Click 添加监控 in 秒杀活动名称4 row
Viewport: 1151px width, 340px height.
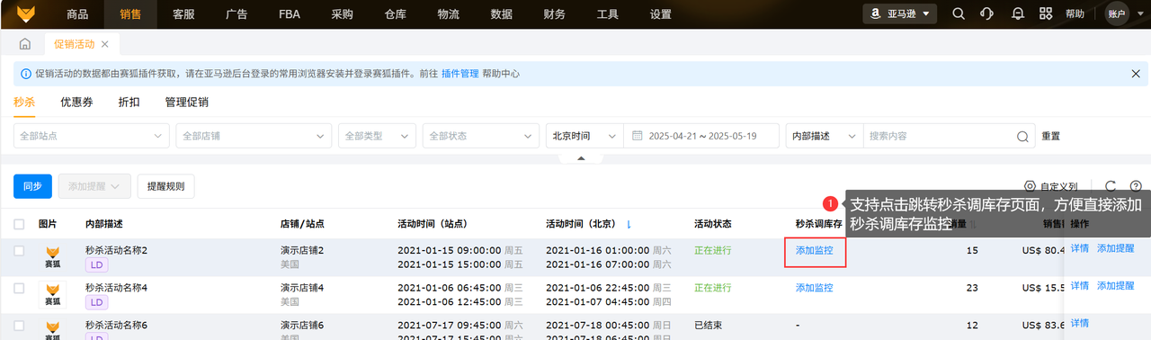814,288
